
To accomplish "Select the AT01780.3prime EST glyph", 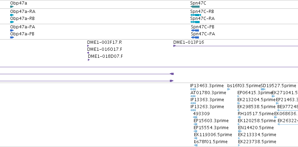I will tap(193, 96).
